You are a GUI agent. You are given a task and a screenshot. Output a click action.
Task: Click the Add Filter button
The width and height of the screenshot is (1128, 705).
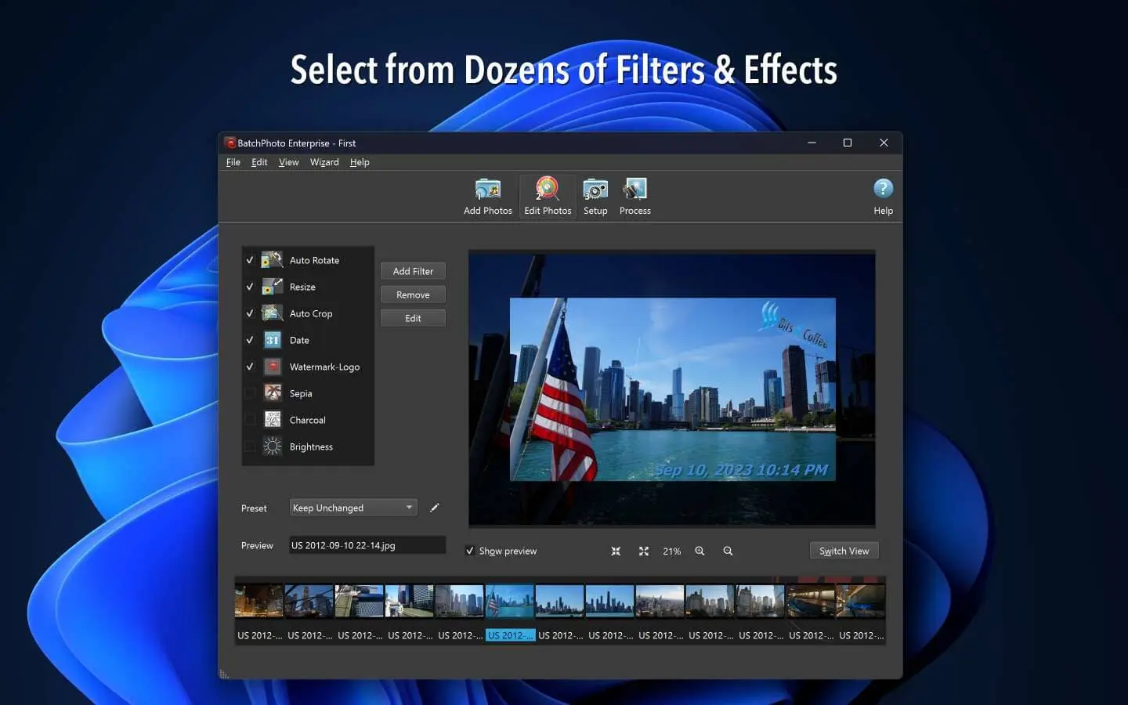pyautogui.click(x=413, y=271)
